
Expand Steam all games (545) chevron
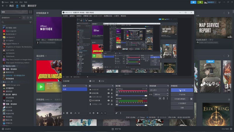point(51,99)
